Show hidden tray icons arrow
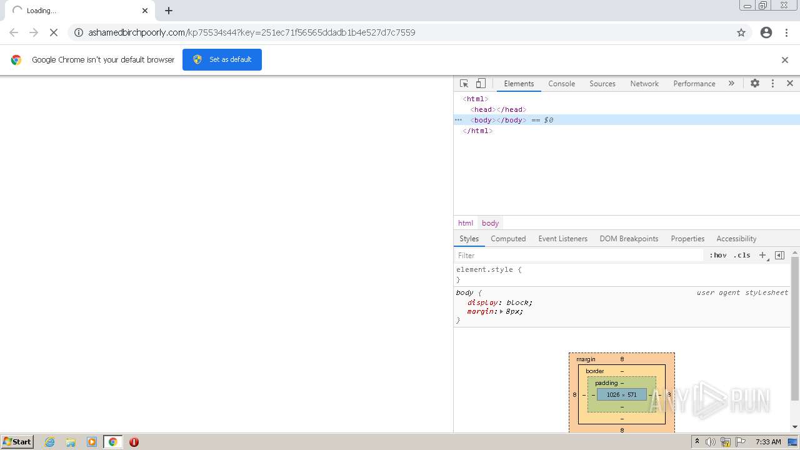 click(x=697, y=442)
